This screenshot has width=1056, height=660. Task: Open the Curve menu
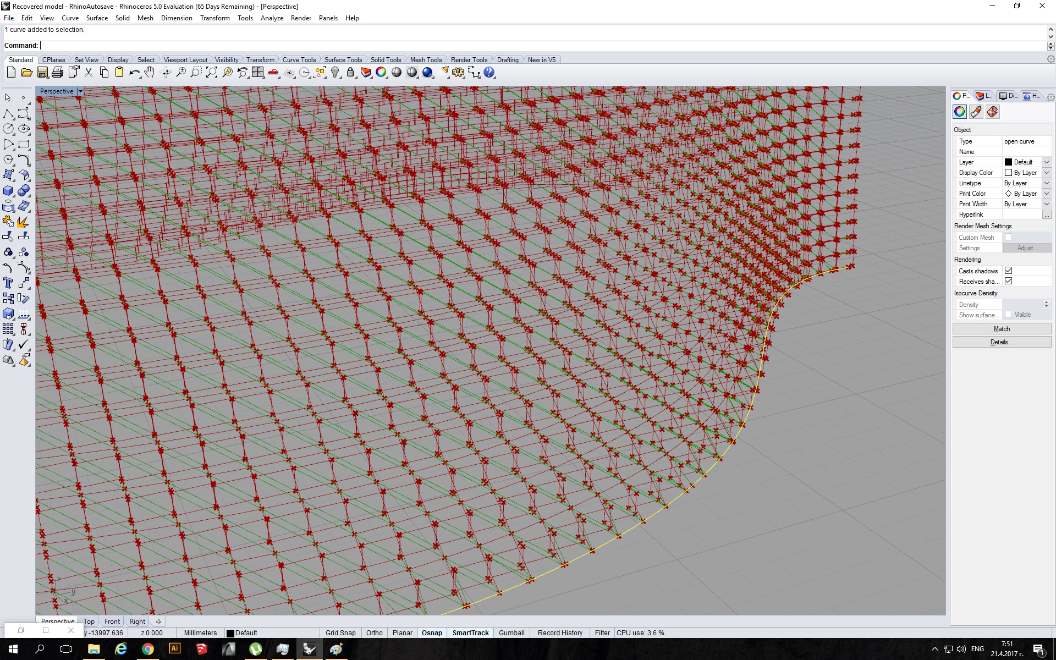[x=70, y=18]
